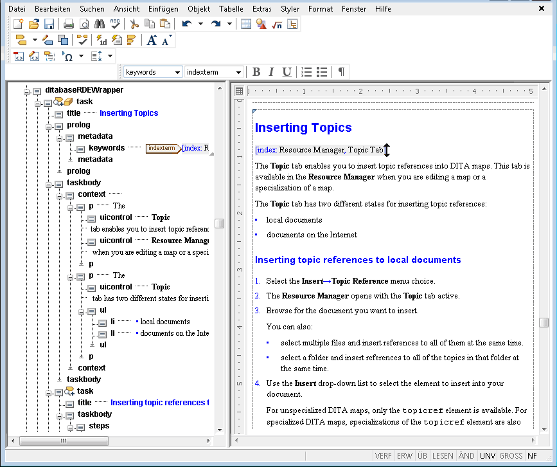Click the document pane vertical scrollbar thumb
This screenshot has width=557, height=467.
[x=544, y=322]
